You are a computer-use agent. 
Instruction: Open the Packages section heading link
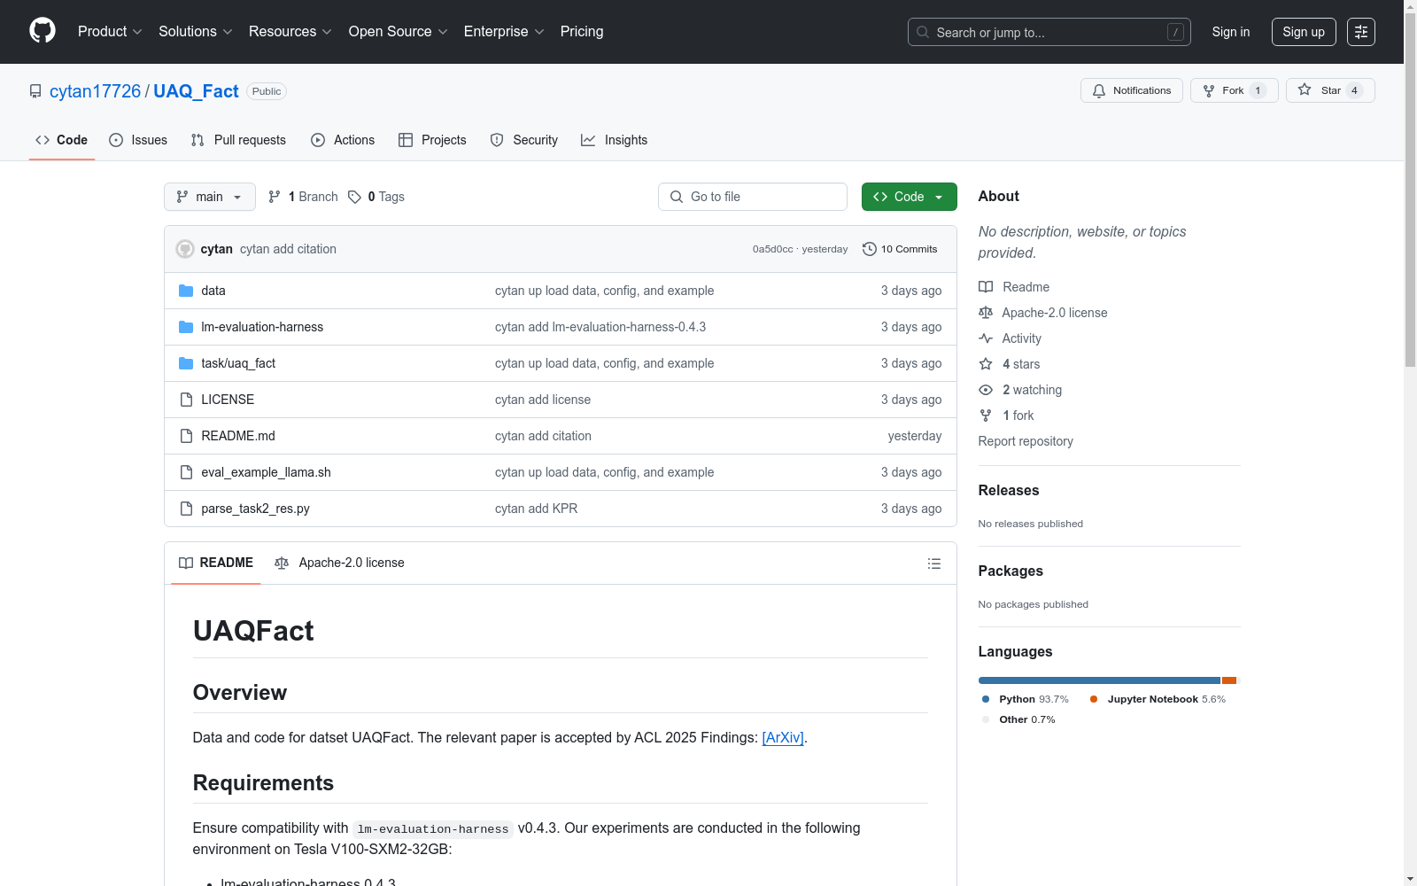[x=1010, y=571]
